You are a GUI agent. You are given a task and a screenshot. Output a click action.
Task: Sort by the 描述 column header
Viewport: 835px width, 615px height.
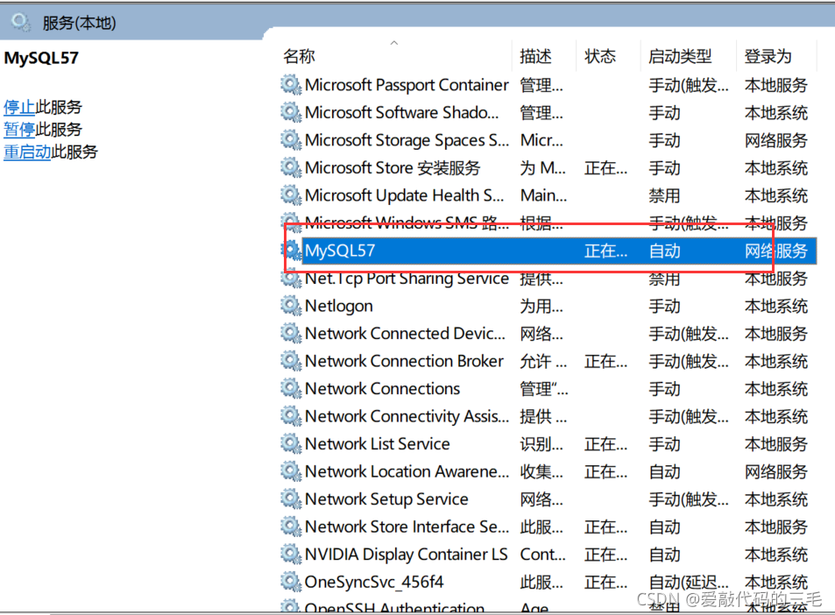pos(535,56)
